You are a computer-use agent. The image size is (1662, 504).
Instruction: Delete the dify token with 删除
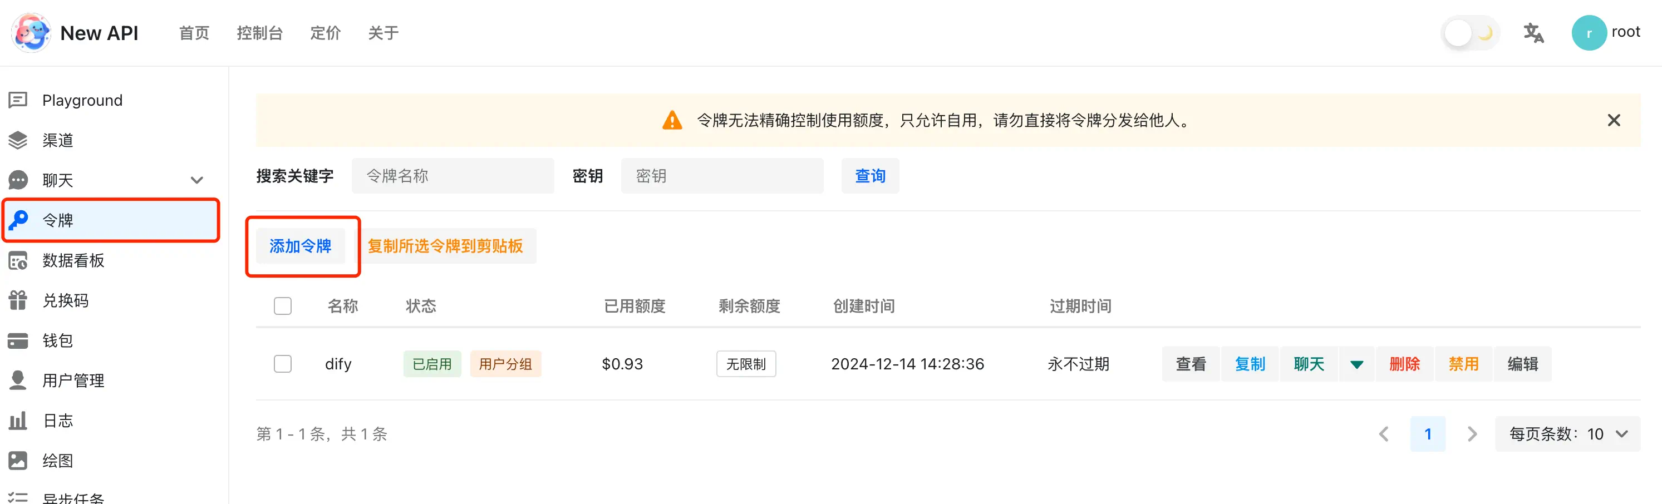[1404, 363]
